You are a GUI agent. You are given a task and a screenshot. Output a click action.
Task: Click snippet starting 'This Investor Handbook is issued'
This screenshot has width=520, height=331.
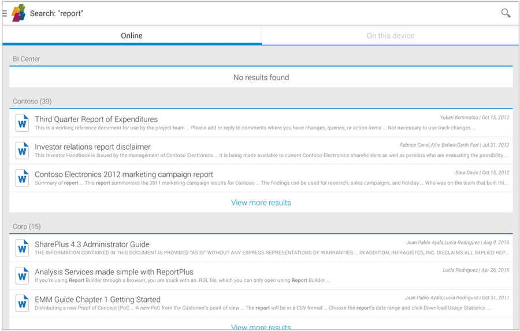(x=272, y=155)
